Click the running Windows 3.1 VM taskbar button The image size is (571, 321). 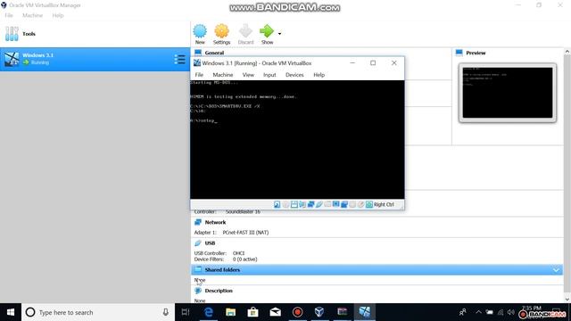pos(365,312)
